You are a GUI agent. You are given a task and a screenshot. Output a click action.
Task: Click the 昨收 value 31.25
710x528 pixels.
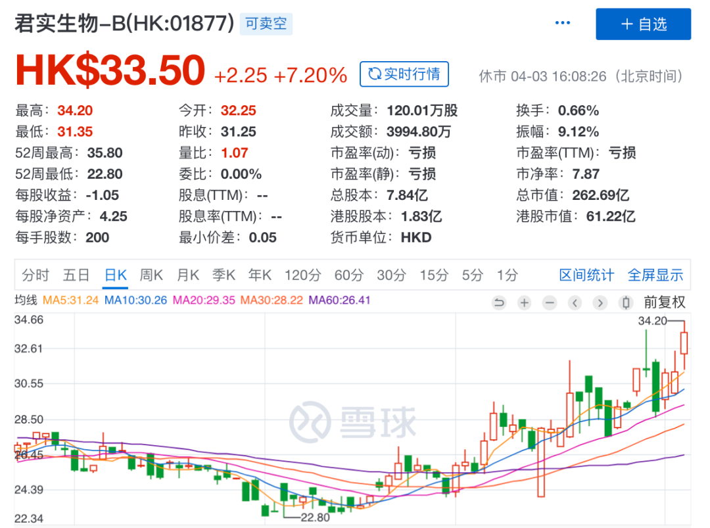click(238, 132)
